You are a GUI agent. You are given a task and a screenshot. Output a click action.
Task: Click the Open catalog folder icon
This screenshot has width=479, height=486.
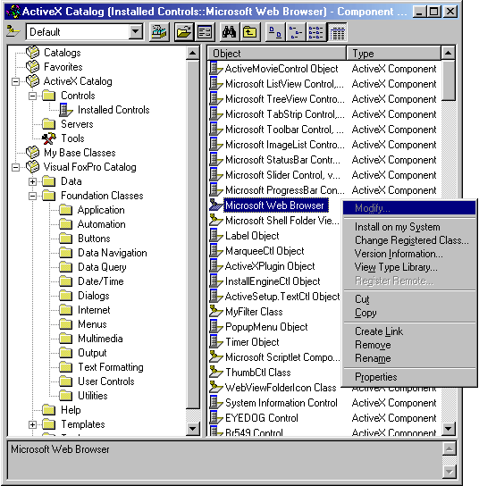[x=184, y=32]
